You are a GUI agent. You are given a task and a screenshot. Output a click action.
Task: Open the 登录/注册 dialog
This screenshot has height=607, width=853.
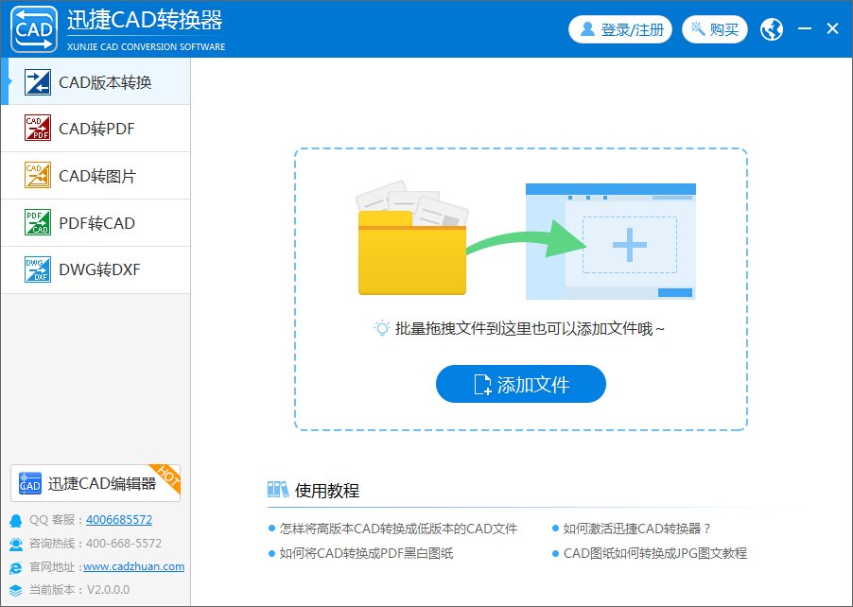(619, 29)
